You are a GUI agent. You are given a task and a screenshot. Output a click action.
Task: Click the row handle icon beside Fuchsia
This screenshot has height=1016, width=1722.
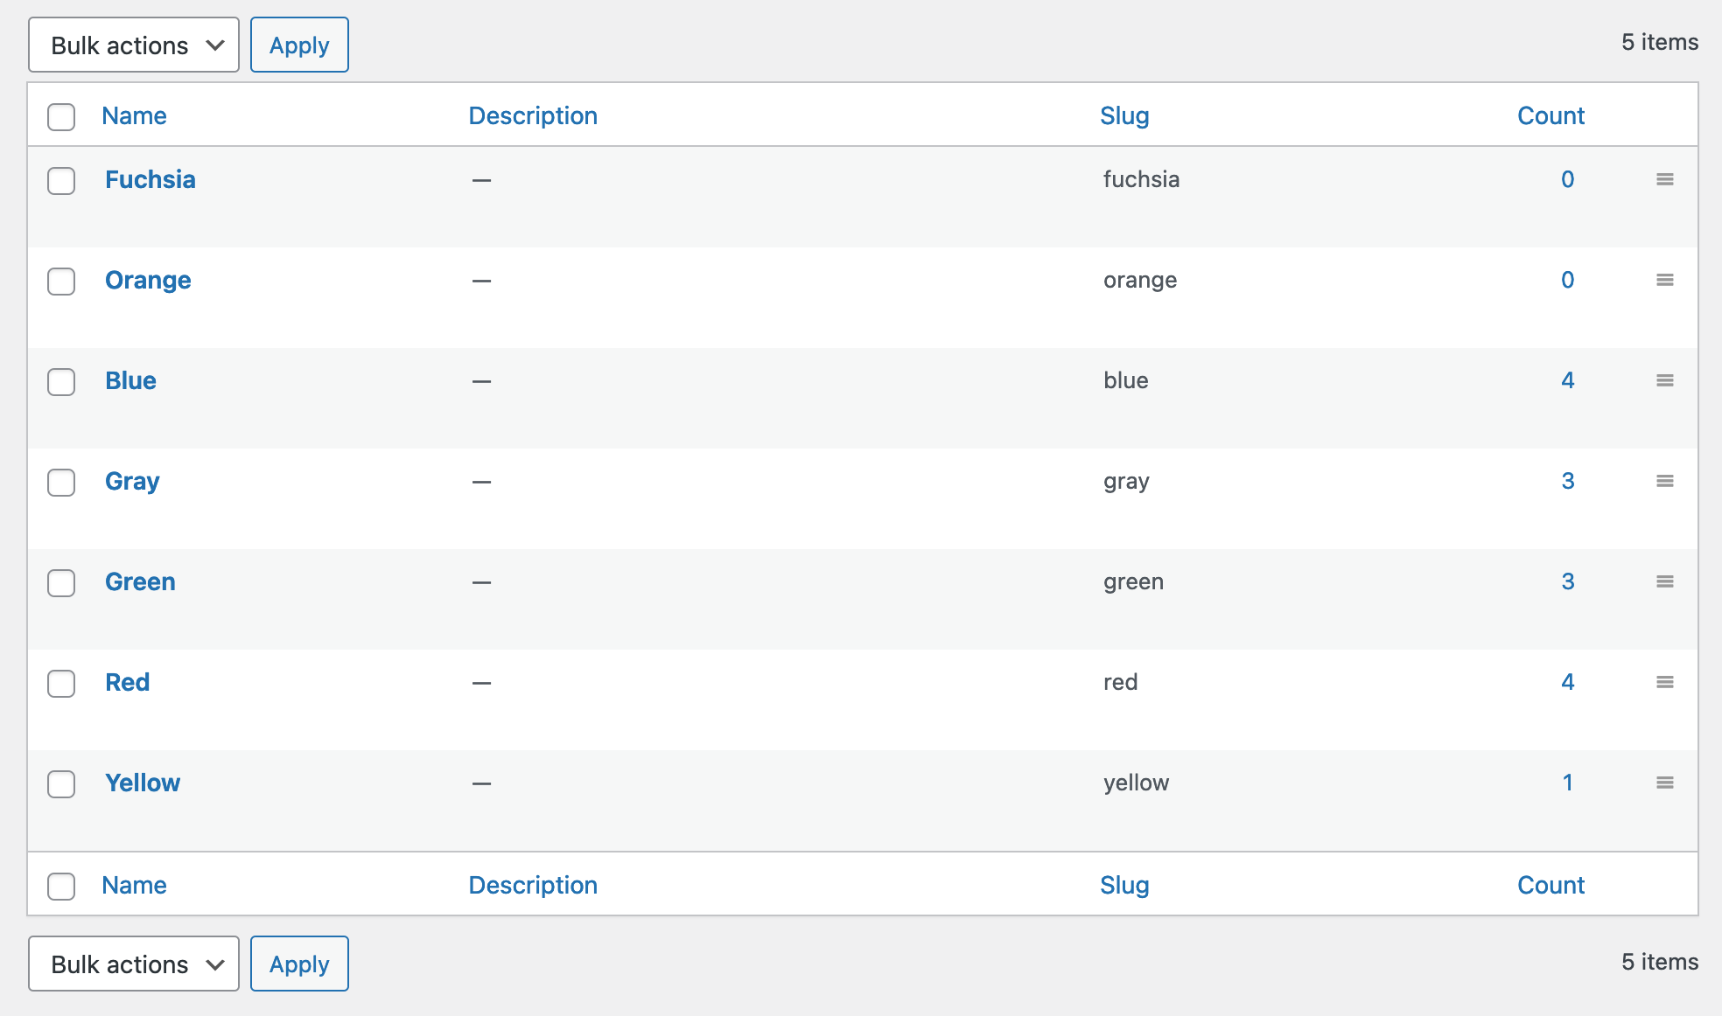[x=1666, y=179]
